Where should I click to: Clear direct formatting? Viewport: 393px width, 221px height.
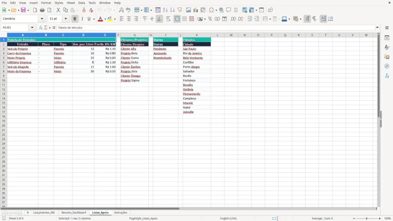point(91,10)
